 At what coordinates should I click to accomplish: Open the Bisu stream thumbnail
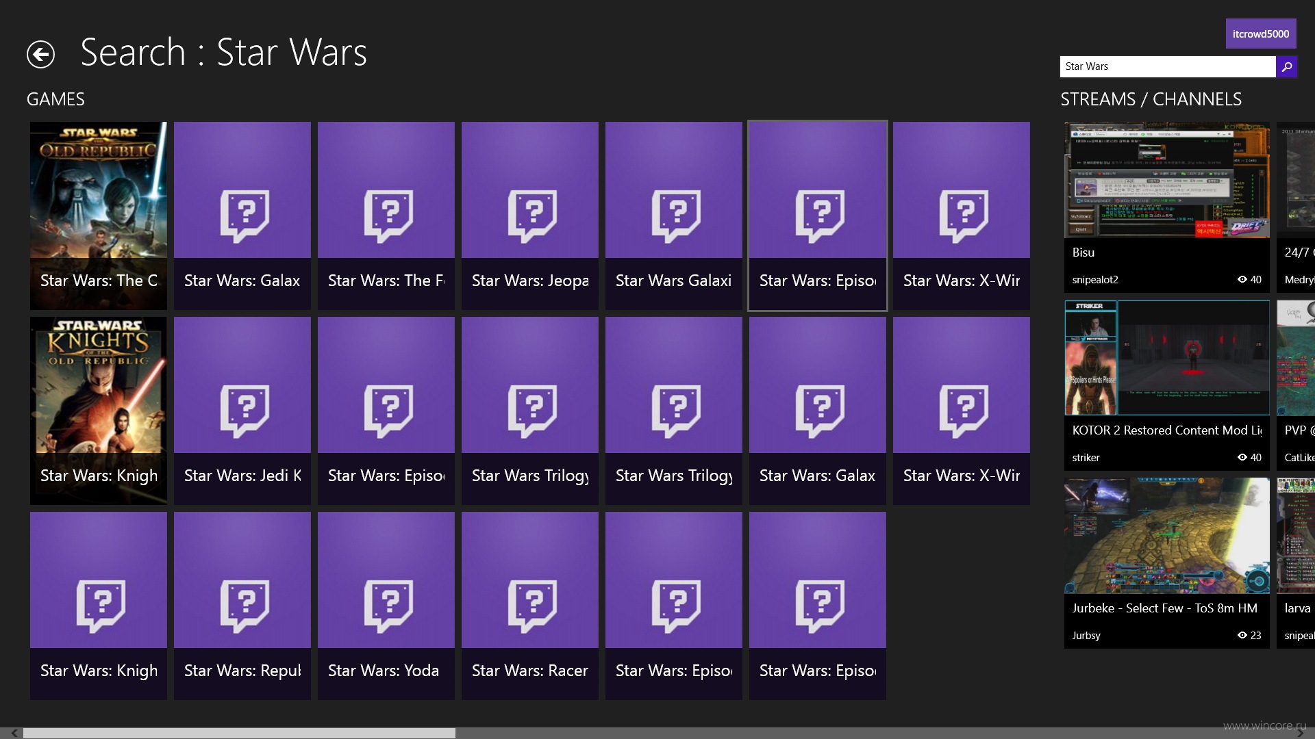1167,180
